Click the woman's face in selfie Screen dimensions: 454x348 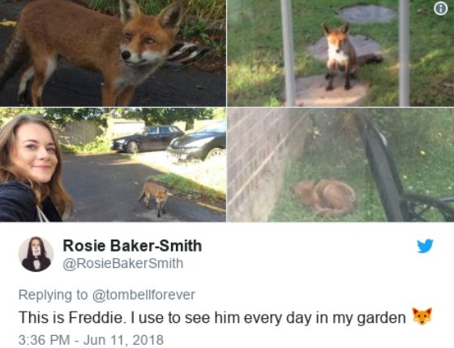(x=34, y=154)
